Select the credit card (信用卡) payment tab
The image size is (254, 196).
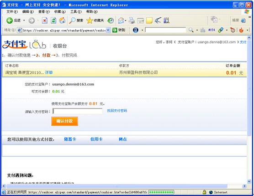[96, 139]
